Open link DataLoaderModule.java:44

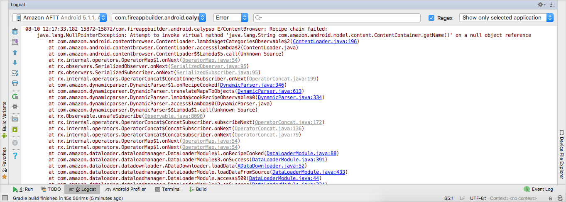[284, 178]
